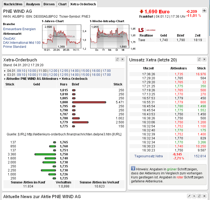This screenshot has height=200, width=210.
Task: Click the Summe Aktien im Kauf 11.834
Action: (x=28, y=186)
